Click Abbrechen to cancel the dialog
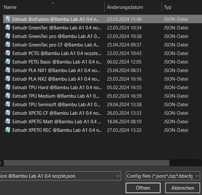The image size is (202, 195). click(183, 188)
